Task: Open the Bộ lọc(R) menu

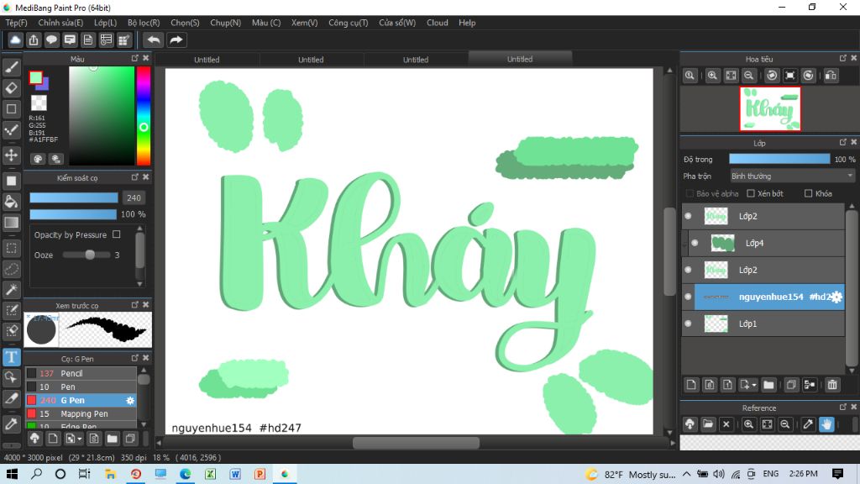Action: coord(144,23)
